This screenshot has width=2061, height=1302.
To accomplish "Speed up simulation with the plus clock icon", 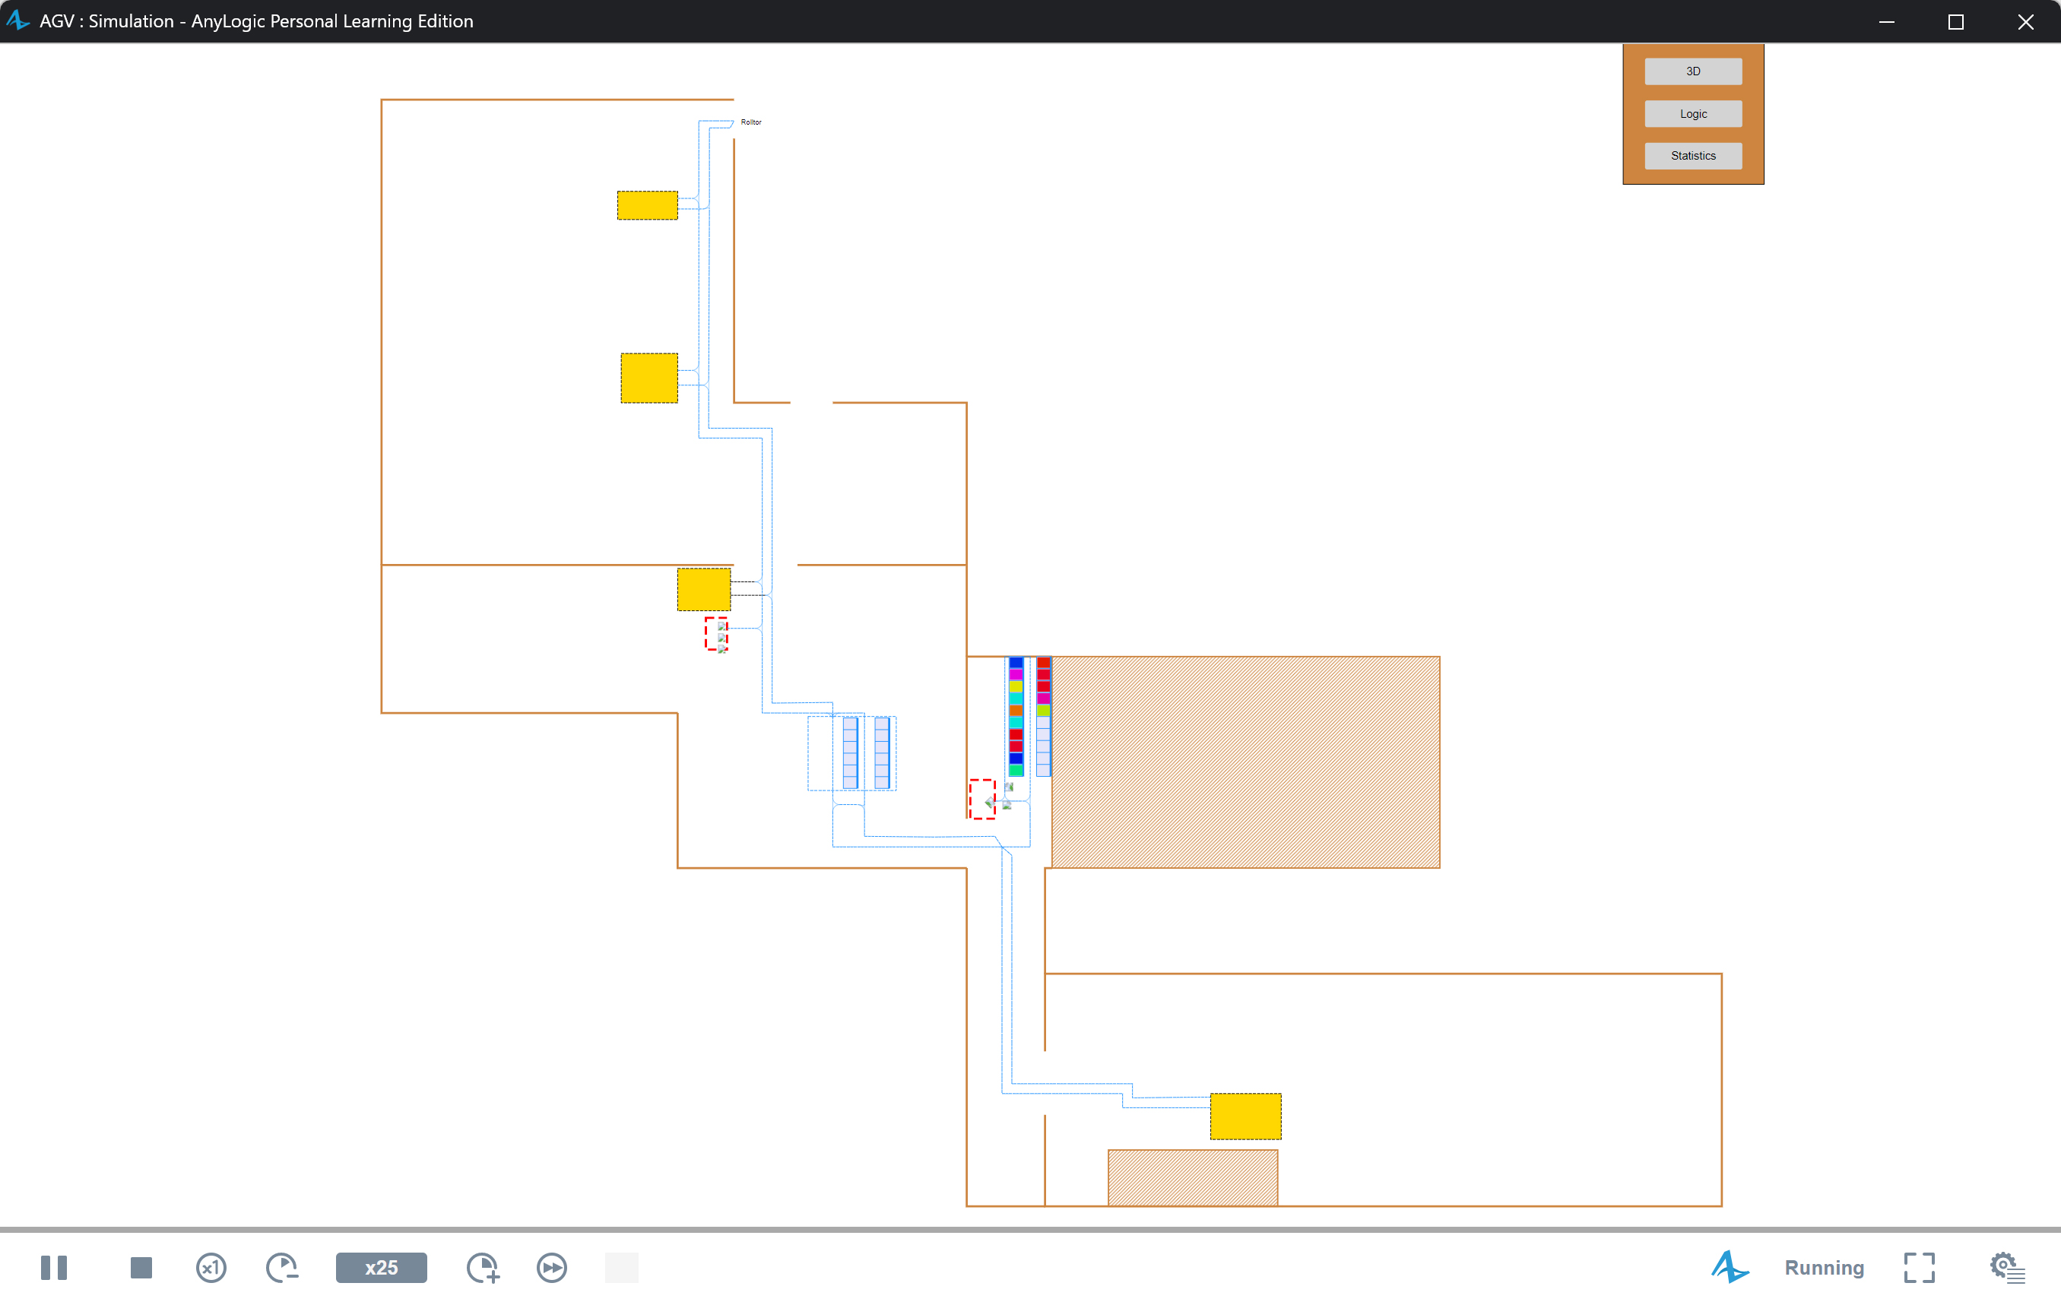I will click(483, 1267).
